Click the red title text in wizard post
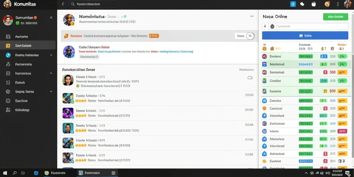This screenshot has width=354, height=177. (105, 47)
